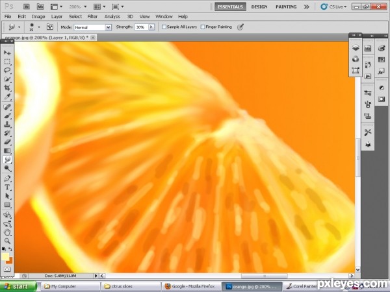Screen dimensions: 390x292
Task: Reset default foreground and background colors
Action: [3, 249]
